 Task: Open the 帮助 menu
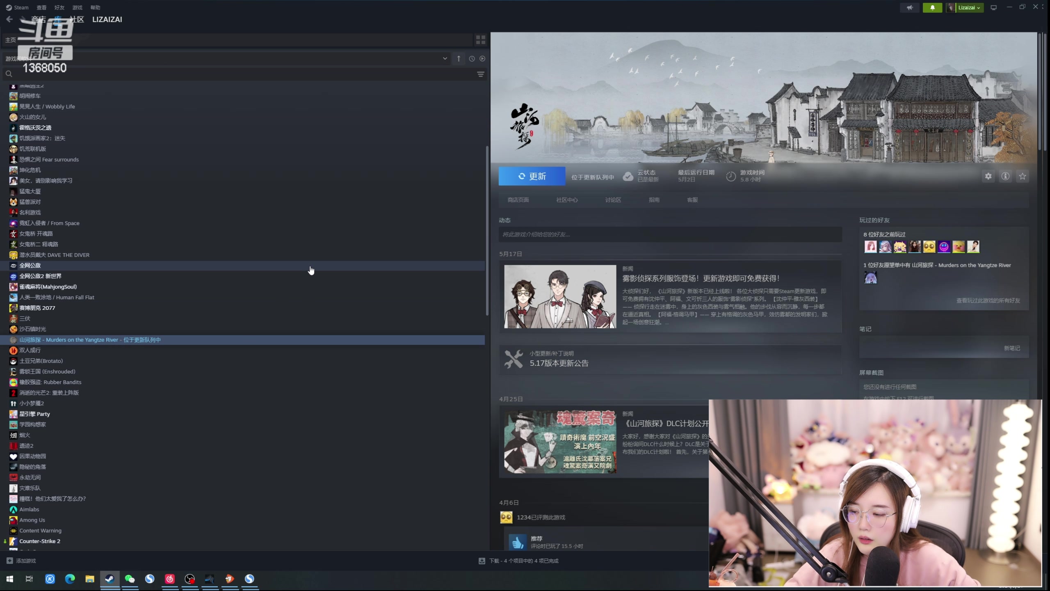point(95,7)
